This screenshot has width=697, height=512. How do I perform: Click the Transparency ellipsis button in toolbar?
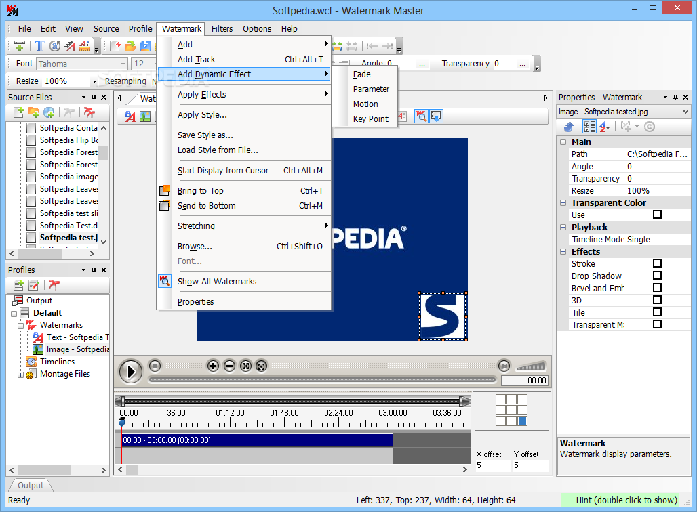522,64
